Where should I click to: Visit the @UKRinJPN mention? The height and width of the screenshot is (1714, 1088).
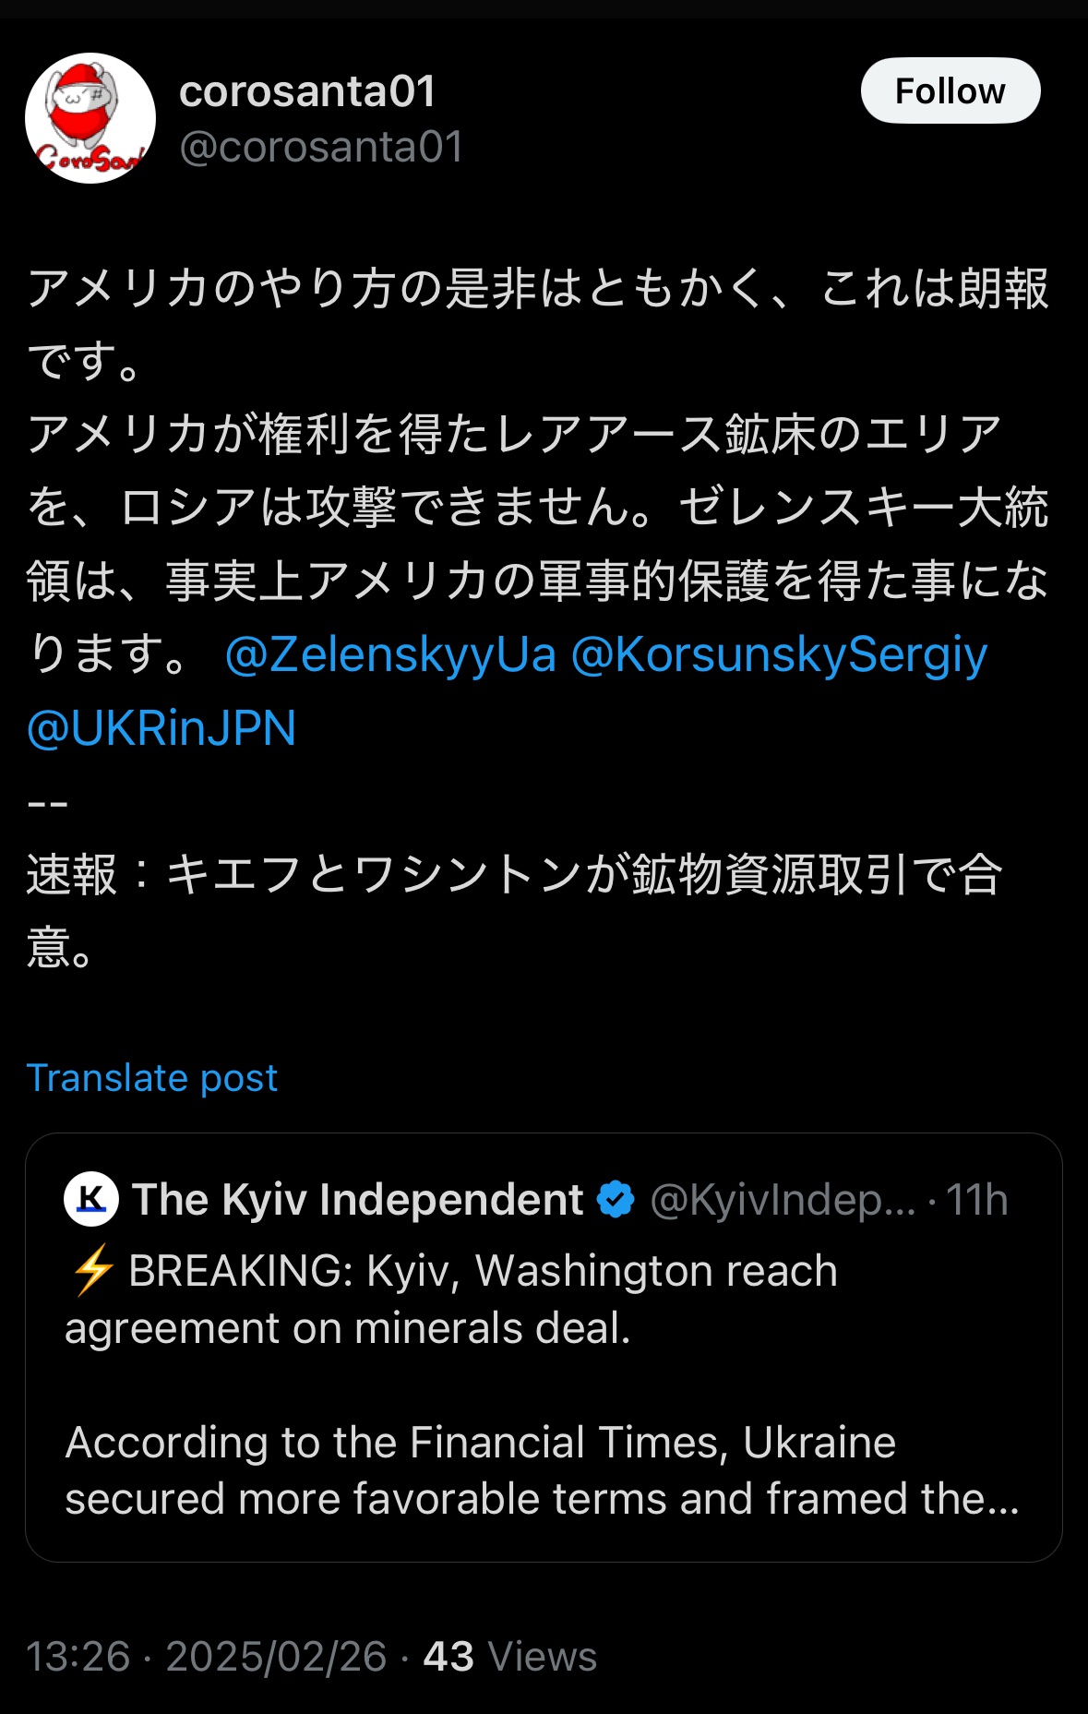click(x=161, y=728)
